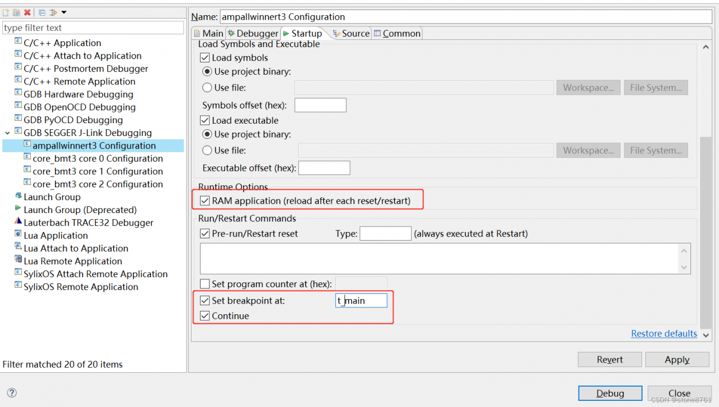Collapse all configuration tree items
The width and height of the screenshot is (719, 407).
coord(42,12)
